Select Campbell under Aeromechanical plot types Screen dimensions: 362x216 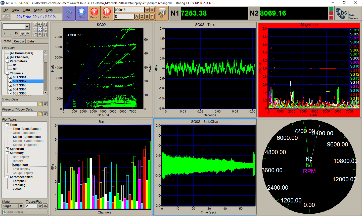(x=19, y=181)
